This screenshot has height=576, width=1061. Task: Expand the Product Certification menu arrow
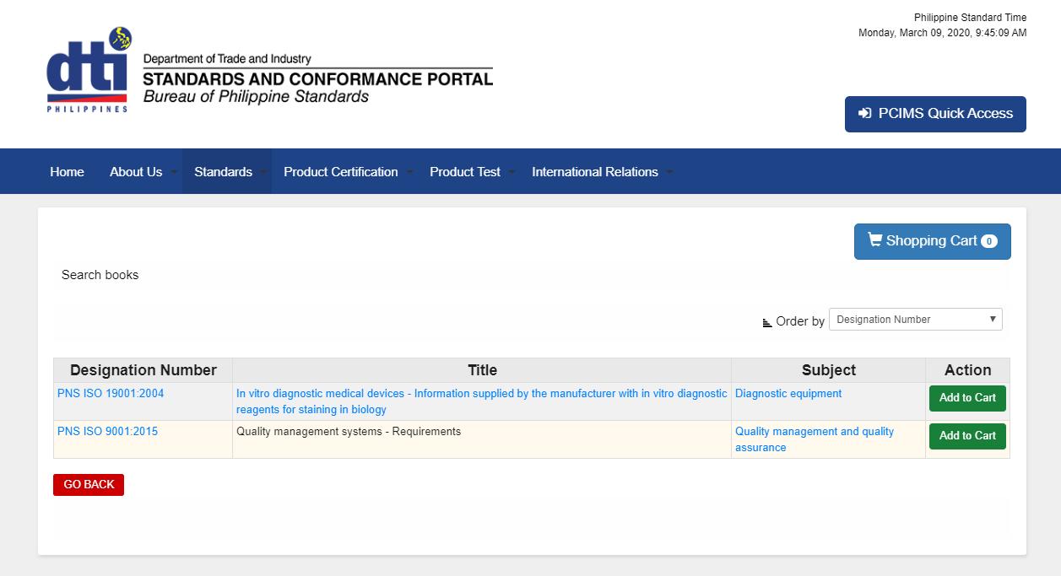409,172
